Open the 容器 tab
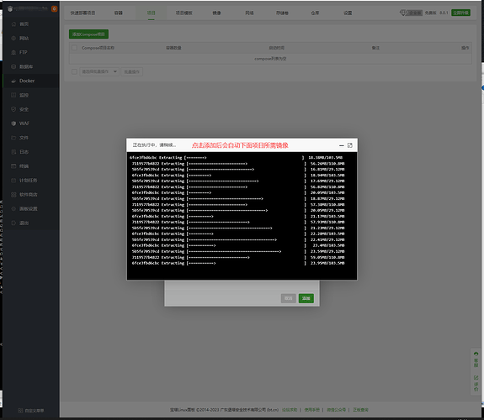484x420 pixels. point(119,13)
